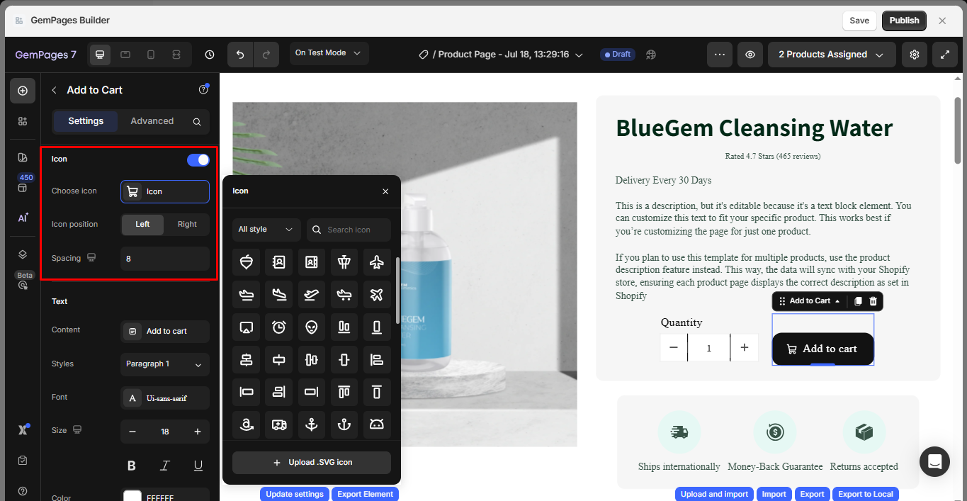Open the text color swatch

132,497
